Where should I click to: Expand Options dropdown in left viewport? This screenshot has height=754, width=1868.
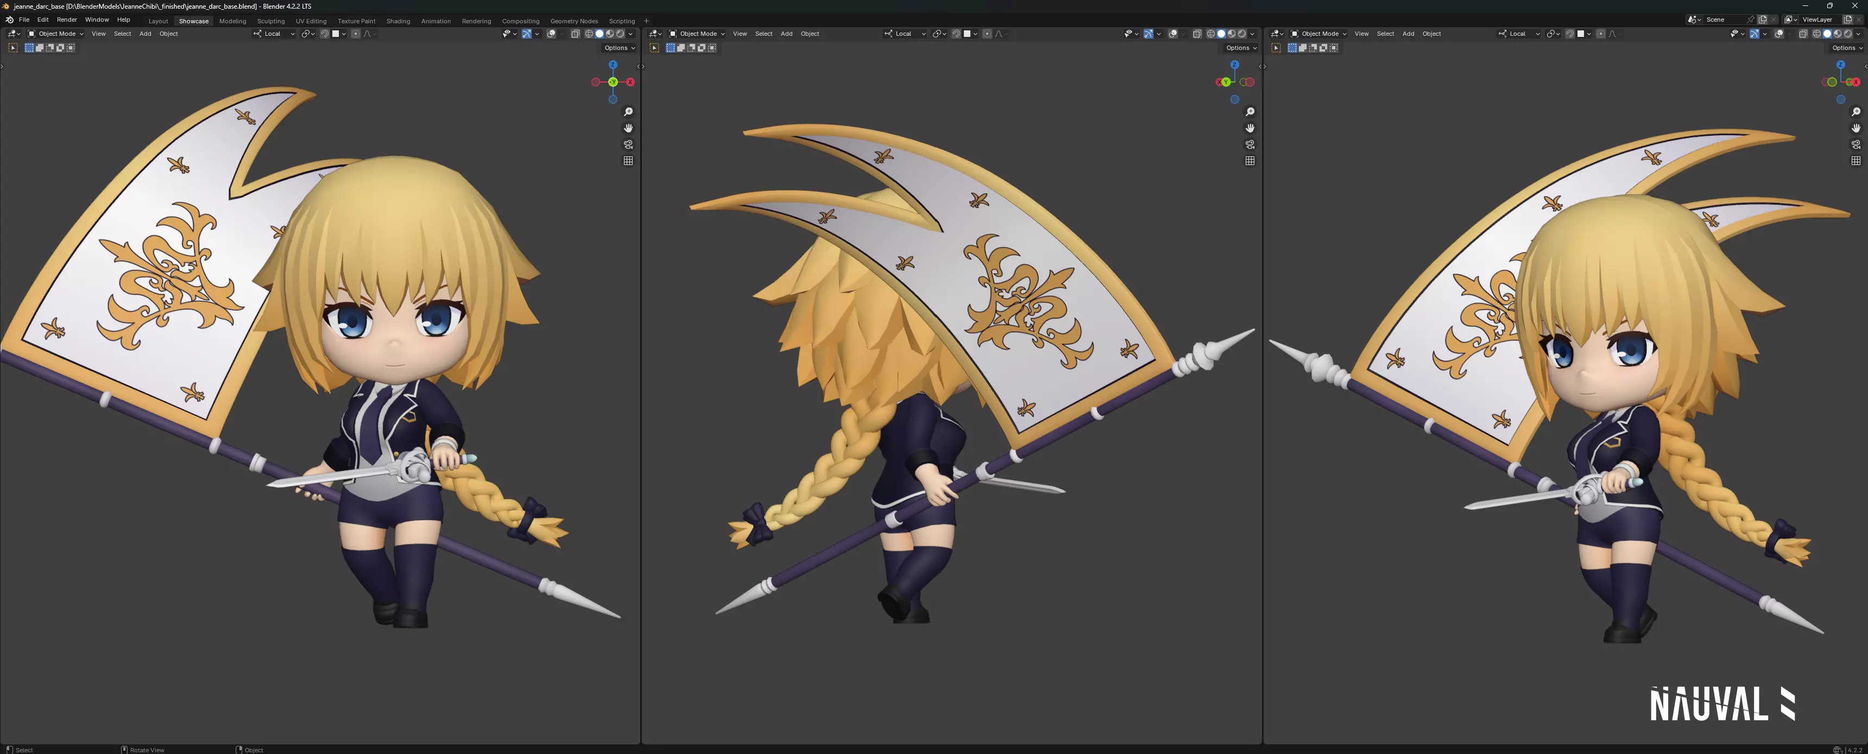click(x=619, y=48)
